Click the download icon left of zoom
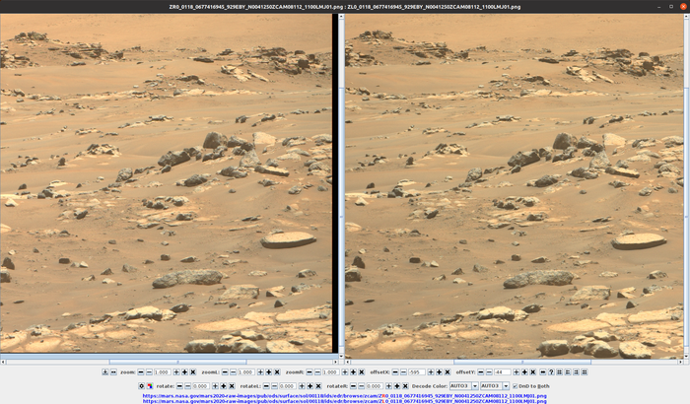 coord(105,372)
